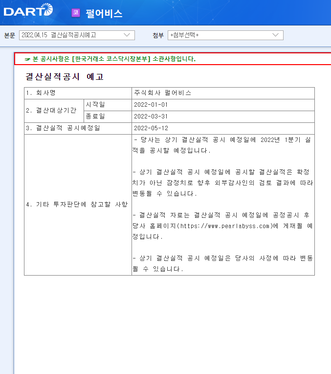The image size is (331, 374).
Task: Click the '4. 기타 투자판단에 참고할 사항' label
Action: tap(78, 205)
